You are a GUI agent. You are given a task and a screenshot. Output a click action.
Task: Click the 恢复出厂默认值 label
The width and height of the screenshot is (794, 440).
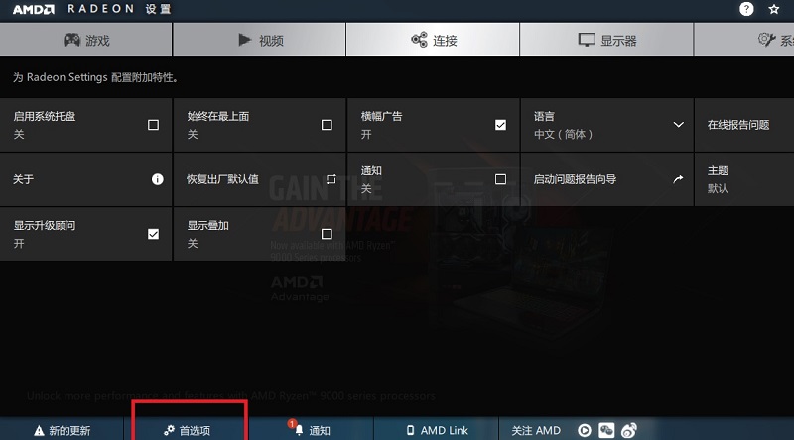(x=222, y=179)
